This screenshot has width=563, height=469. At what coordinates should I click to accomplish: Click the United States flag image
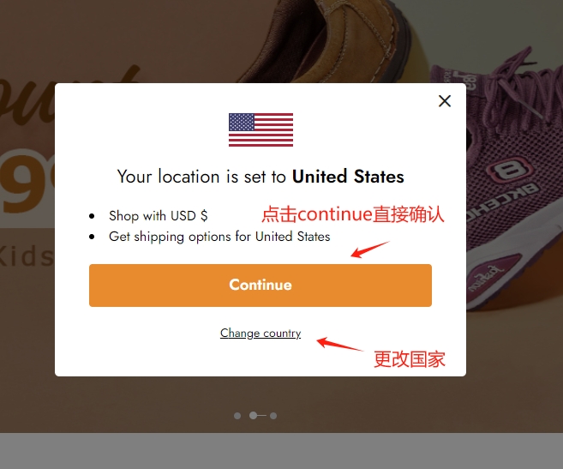[x=261, y=129]
